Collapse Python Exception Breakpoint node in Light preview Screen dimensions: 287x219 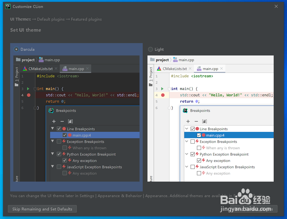[x=187, y=154]
